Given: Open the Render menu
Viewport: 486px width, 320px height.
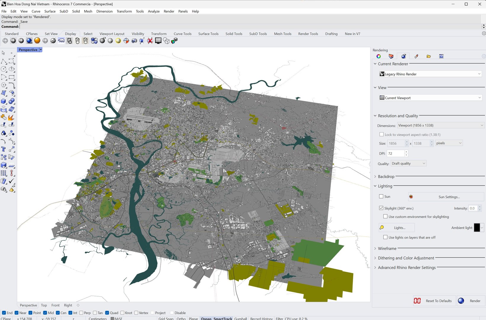Looking at the screenshot, I should pyautogui.click(x=169, y=11).
